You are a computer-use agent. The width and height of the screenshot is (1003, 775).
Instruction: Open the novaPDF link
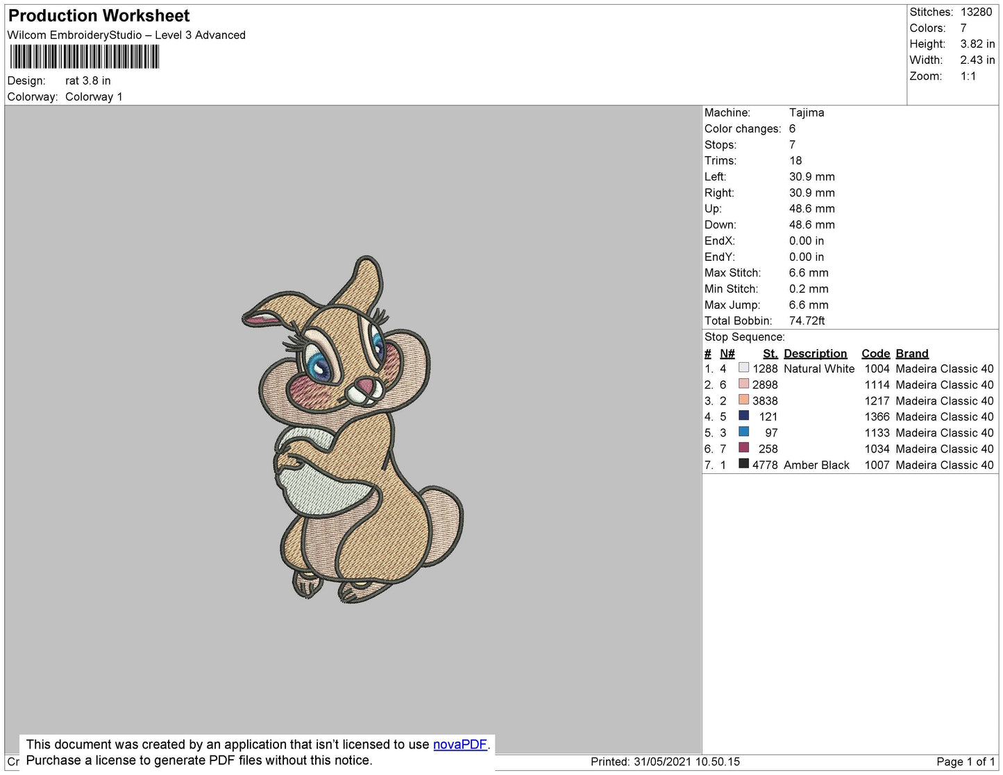(460, 744)
